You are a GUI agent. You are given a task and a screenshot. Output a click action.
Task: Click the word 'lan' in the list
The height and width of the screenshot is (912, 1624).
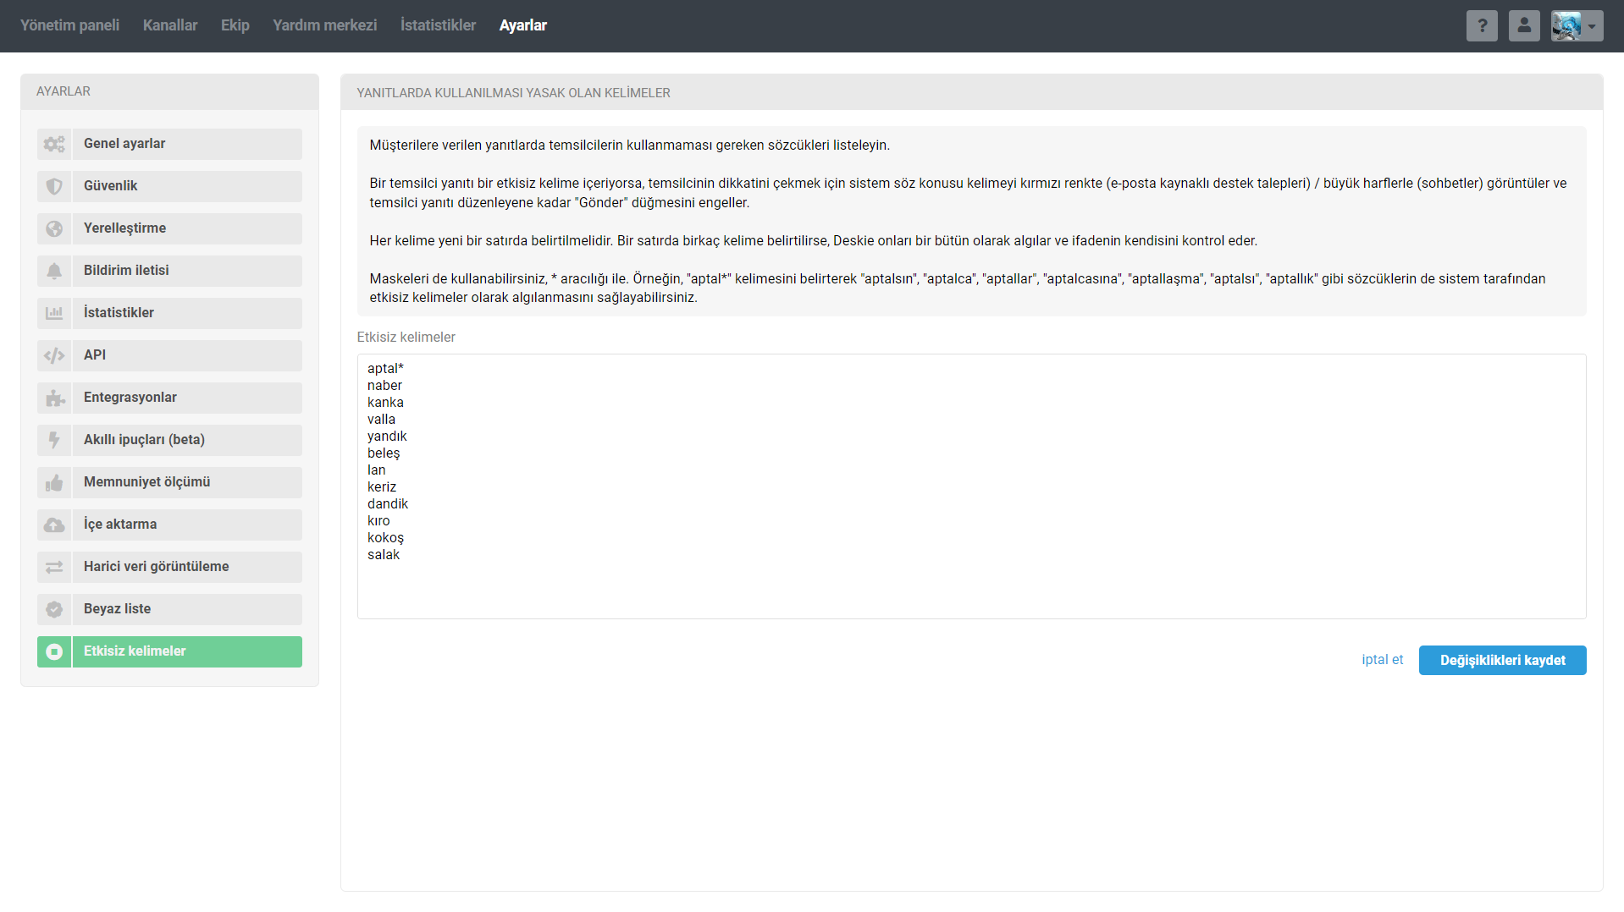376,470
